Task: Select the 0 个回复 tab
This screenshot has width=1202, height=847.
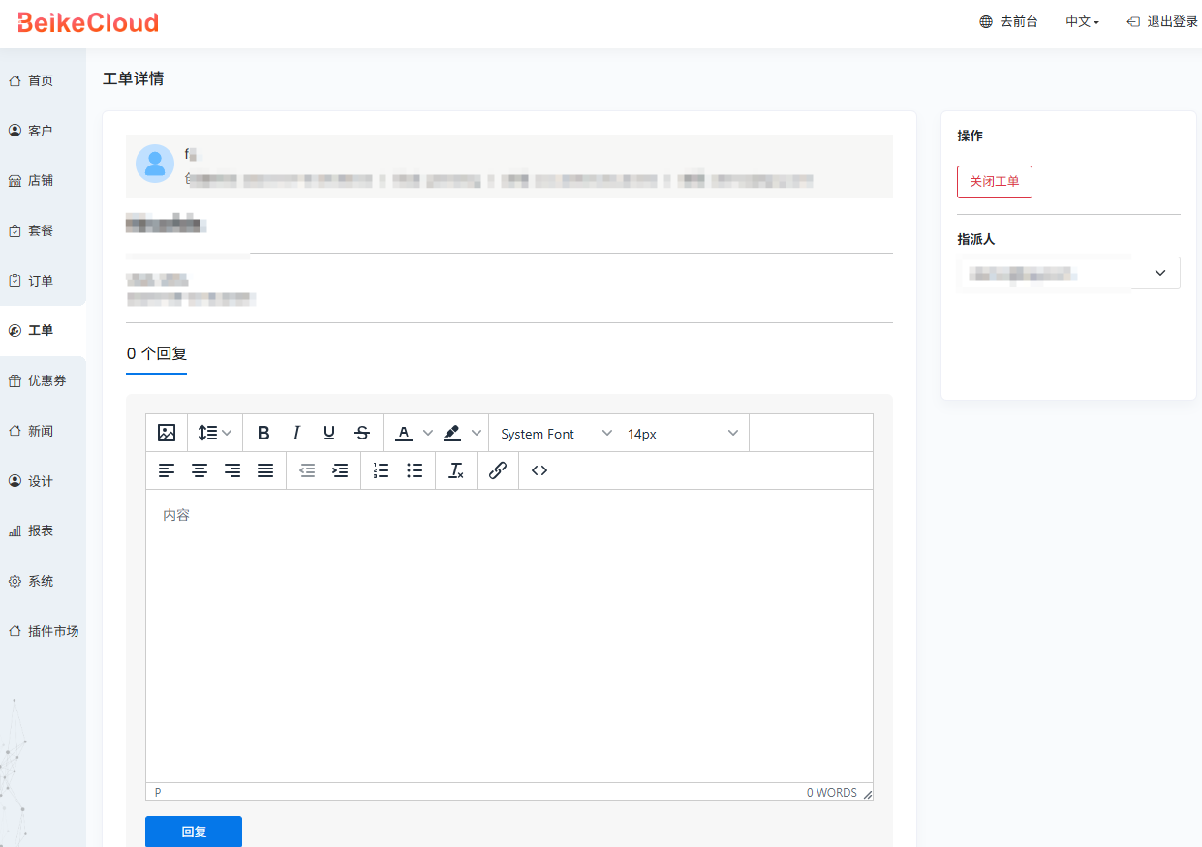Action: click(157, 354)
